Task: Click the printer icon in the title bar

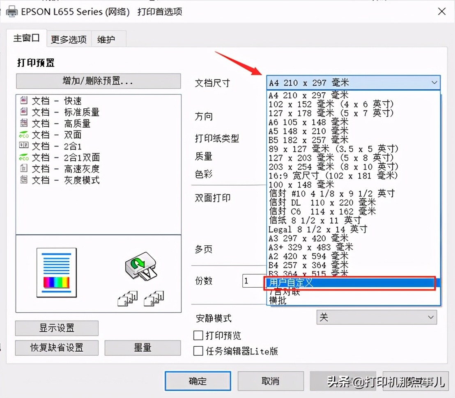Action: tap(11, 11)
